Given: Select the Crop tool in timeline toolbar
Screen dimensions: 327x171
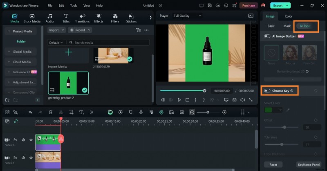Looking at the screenshot, I should click(71, 112).
